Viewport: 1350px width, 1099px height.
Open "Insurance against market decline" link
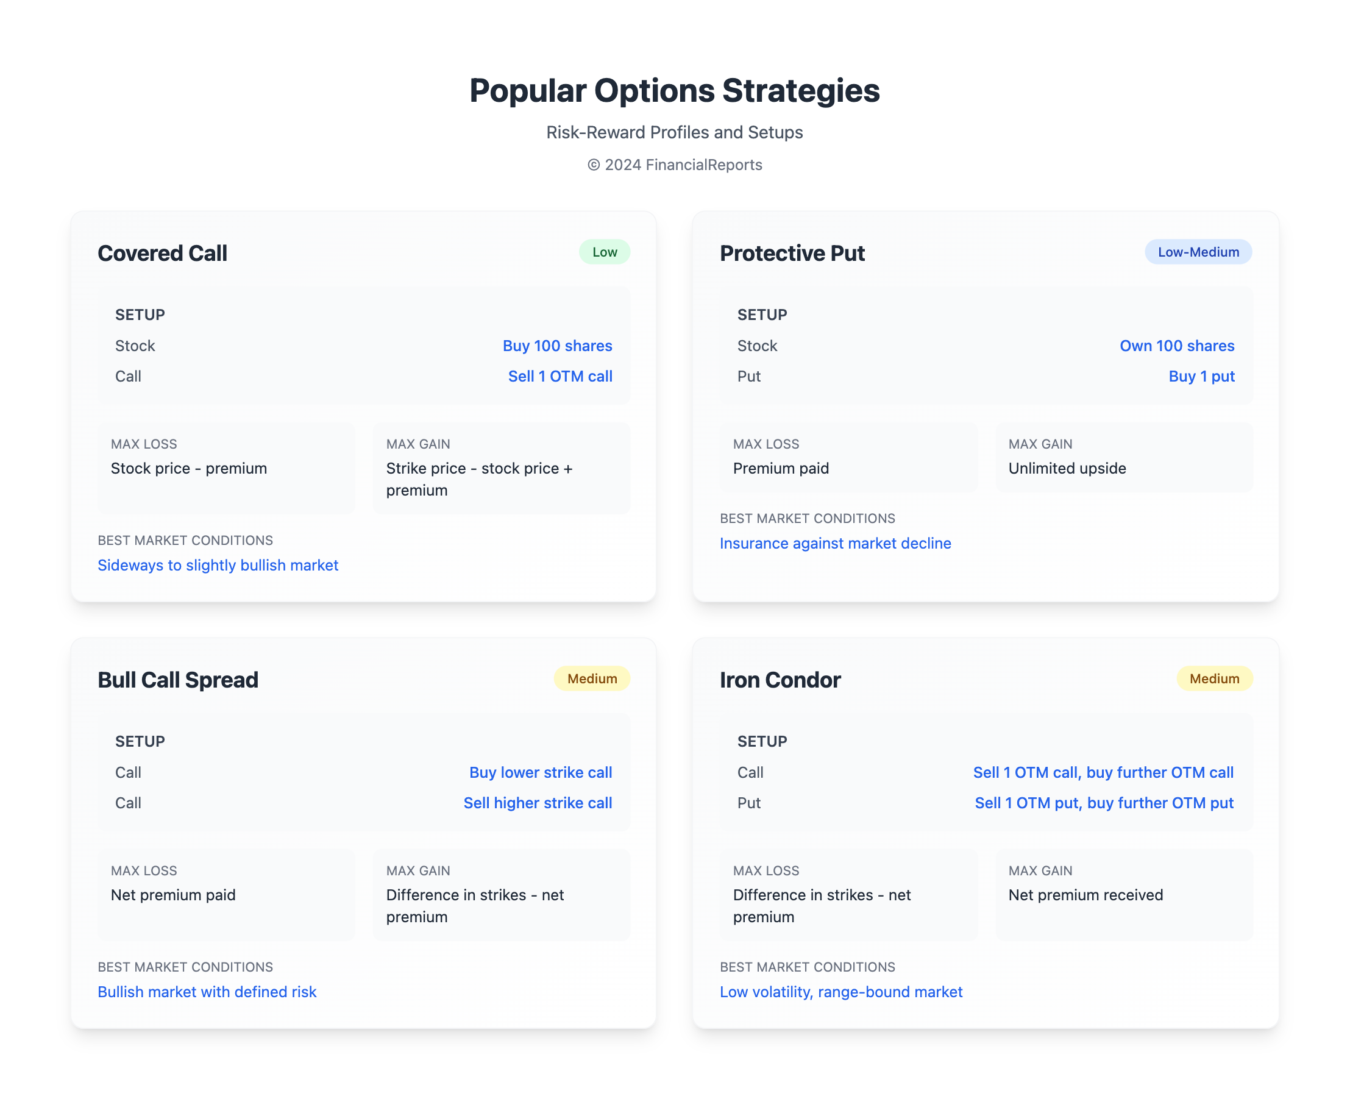[835, 543]
